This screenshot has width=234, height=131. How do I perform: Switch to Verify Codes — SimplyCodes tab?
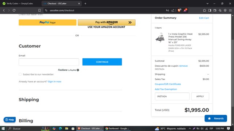pos(20,3)
